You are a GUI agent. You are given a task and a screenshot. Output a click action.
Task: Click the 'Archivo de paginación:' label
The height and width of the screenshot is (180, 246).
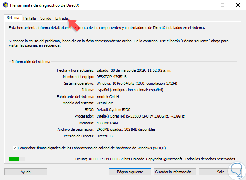[76, 129]
